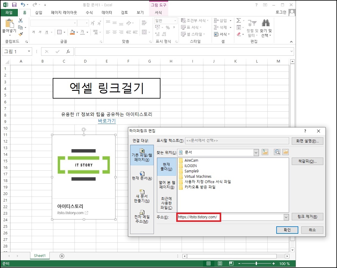Open the number format dropdown

click(x=175, y=21)
